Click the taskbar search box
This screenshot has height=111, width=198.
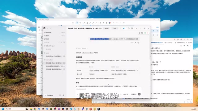pyautogui.click(x=15, y=109)
